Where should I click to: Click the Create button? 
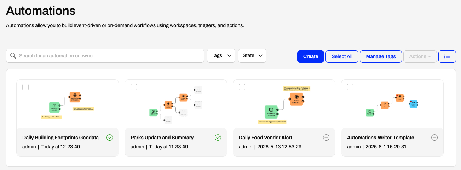click(311, 56)
